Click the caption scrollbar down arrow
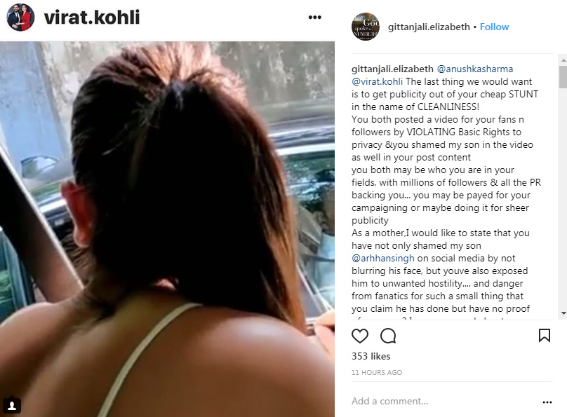This screenshot has height=417, width=567. (563, 313)
